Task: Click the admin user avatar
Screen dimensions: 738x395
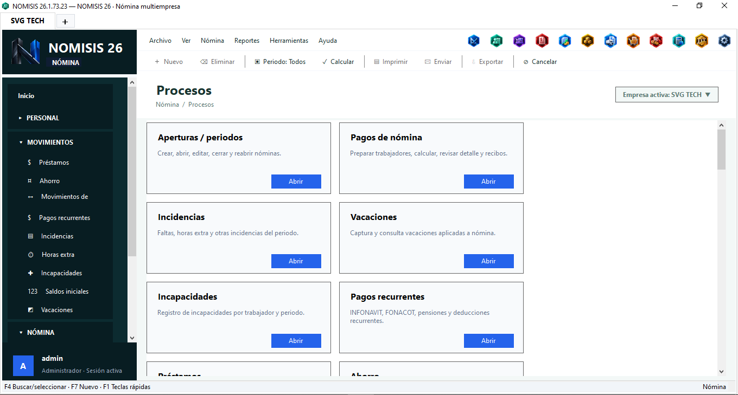Action: (23, 366)
